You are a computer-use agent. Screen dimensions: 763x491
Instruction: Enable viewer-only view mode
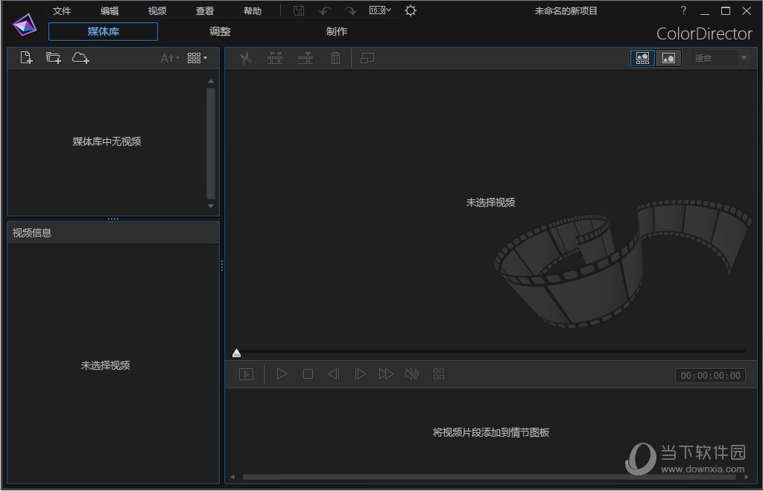point(668,58)
